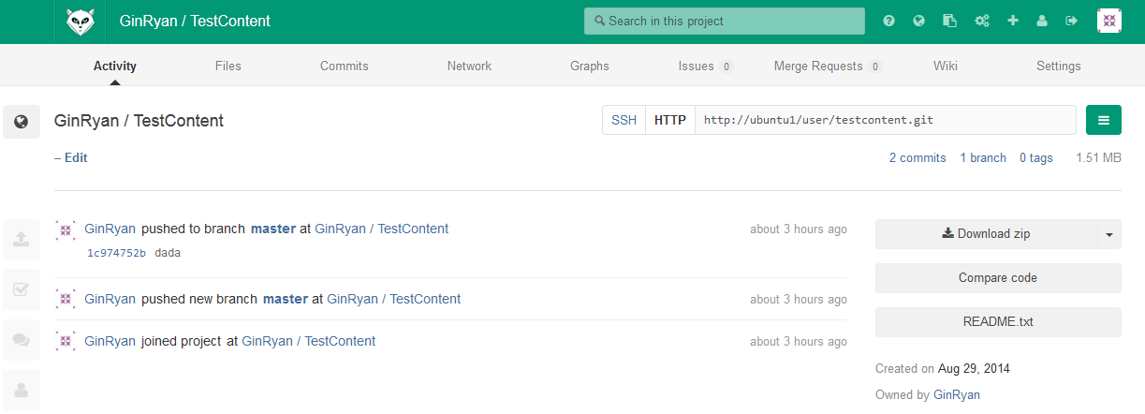Click the sign out arrow icon
The width and height of the screenshot is (1145, 414).
[1072, 21]
